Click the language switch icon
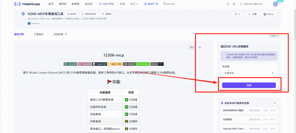 point(234,4)
